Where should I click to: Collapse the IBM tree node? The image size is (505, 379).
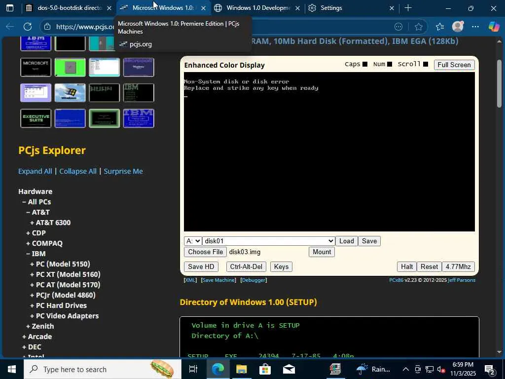(36, 254)
